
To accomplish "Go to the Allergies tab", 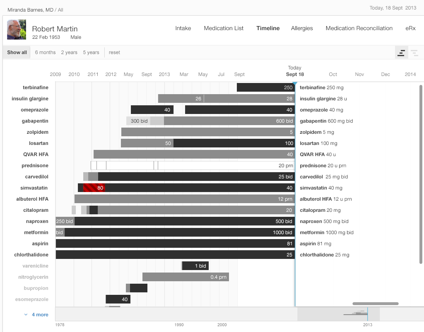I will 302,28.
